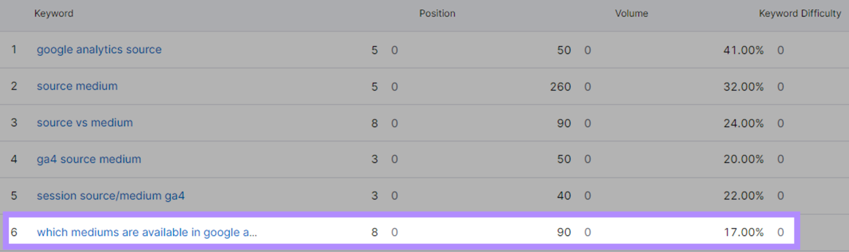This screenshot has height=252, width=849.
Task: Open the highlighted 'which mediums are available' keyword
Action: pos(147,232)
